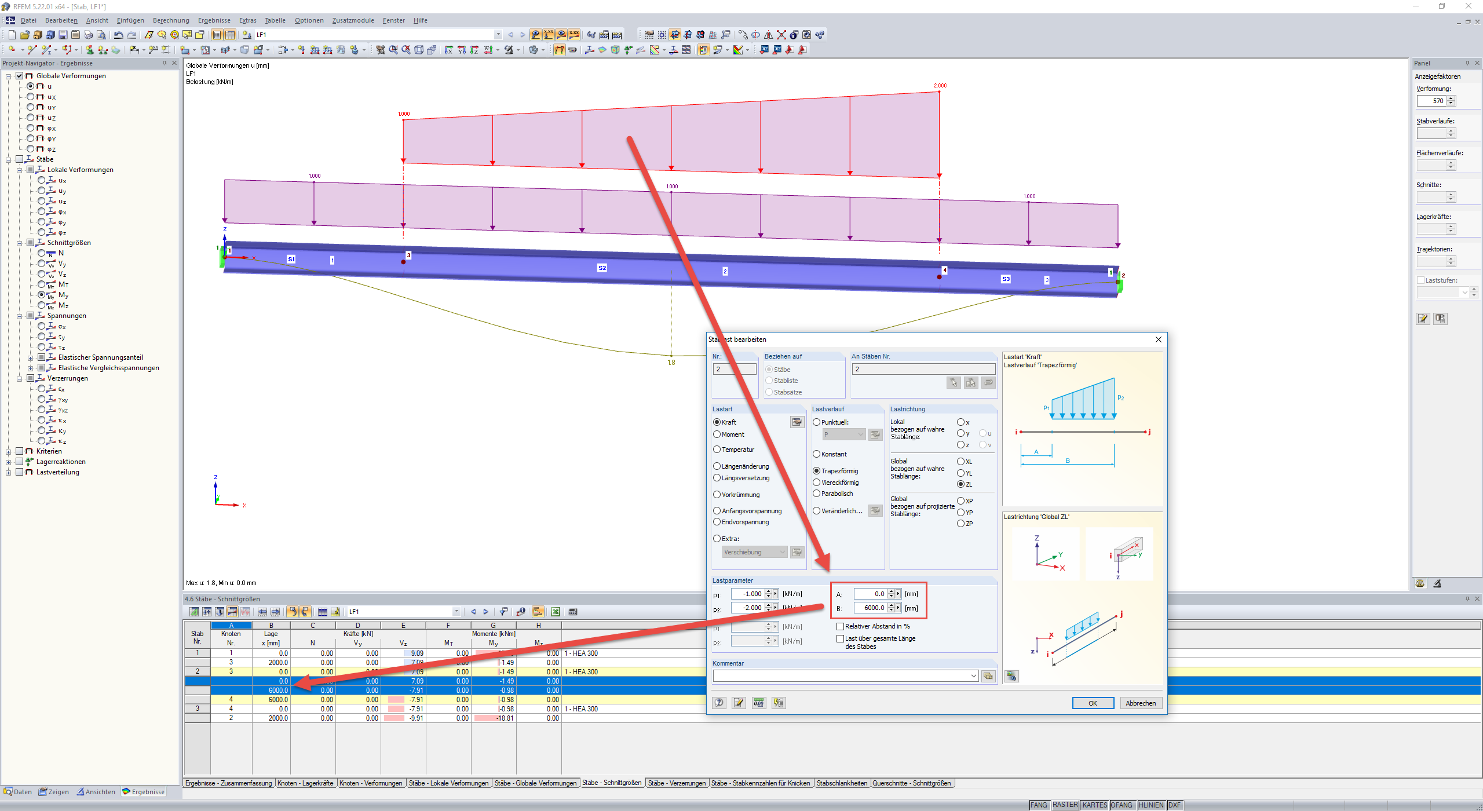This screenshot has width=1483, height=811.
Task: Click the units and decimals icon in the dialog
Action: click(x=758, y=703)
